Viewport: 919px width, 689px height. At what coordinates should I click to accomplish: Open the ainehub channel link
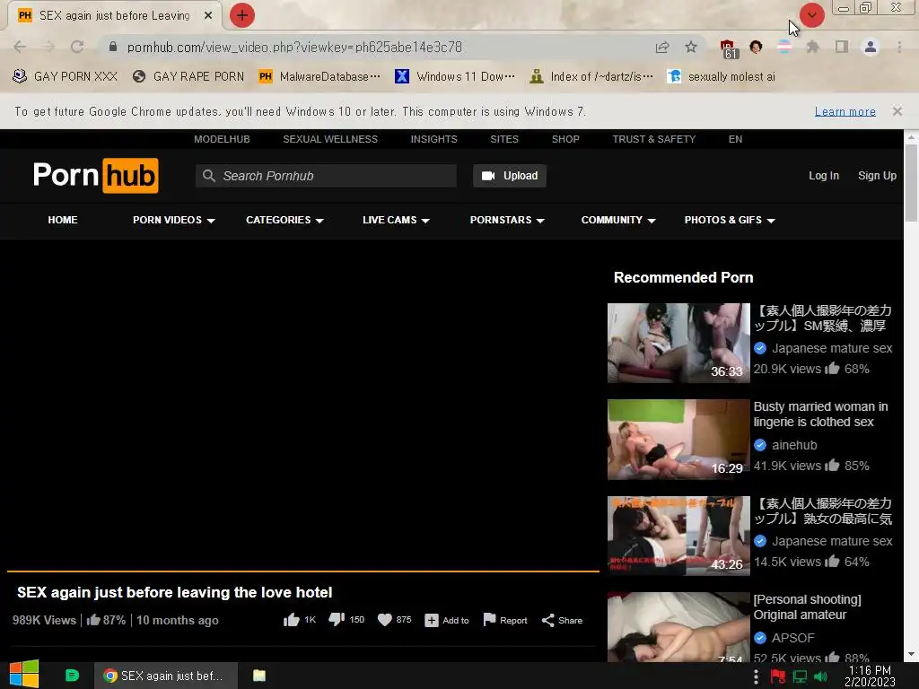[x=794, y=445]
